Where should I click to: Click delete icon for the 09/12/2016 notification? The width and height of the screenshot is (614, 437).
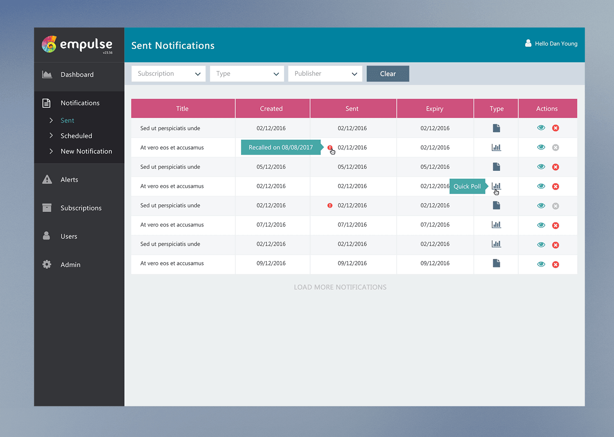(x=555, y=265)
